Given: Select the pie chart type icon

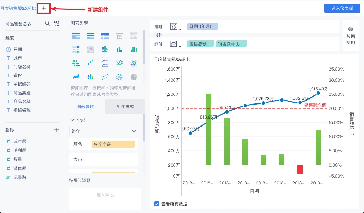Looking at the screenshot, I should point(134,77).
